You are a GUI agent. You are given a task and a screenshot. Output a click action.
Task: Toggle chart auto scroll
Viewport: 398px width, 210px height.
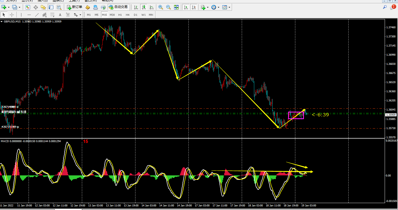pyautogui.click(x=186, y=7)
